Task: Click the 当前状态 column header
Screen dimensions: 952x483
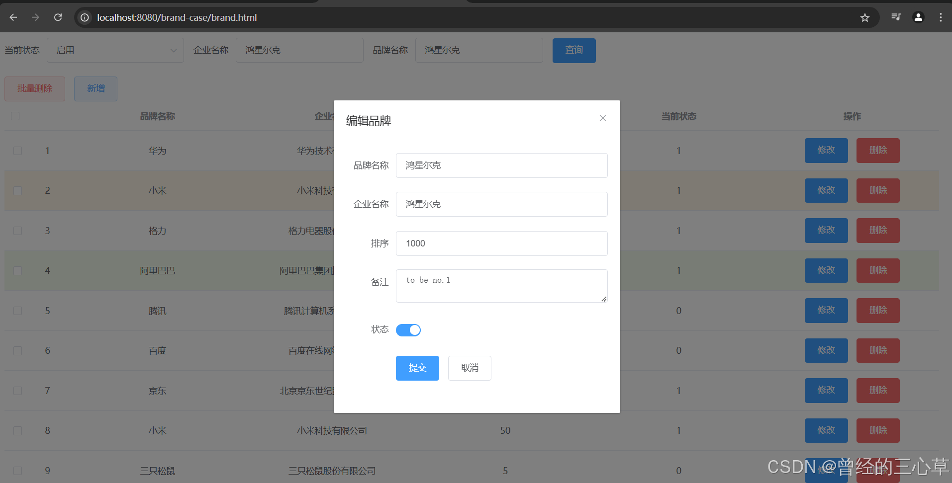Action: pyautogui.click(x=678, y=116)
